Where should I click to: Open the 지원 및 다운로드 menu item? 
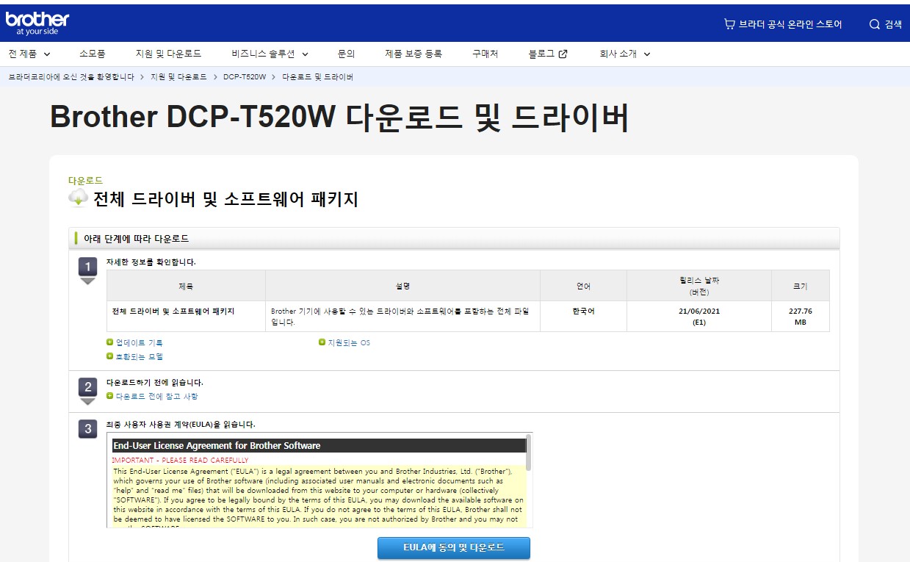(x=168, y=54)
